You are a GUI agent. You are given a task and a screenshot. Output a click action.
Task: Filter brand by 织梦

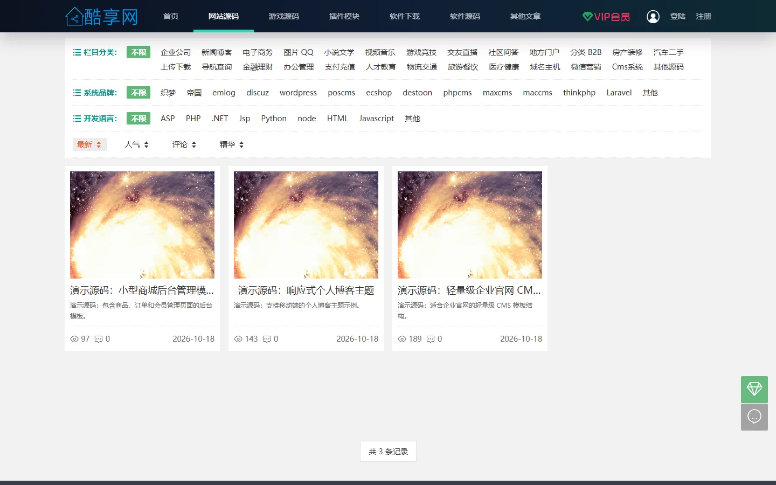click(x=168, y=93)
